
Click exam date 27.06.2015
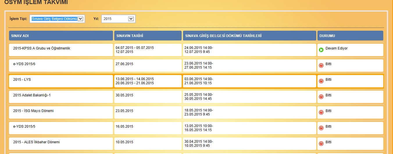(x=124, y=64)
